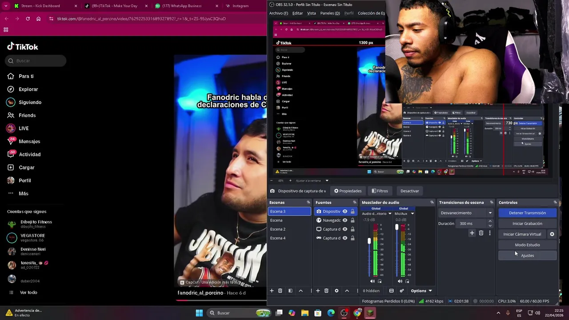Click TikTok Buscar search field
This screenshot has height=320, width=569.
36,61
